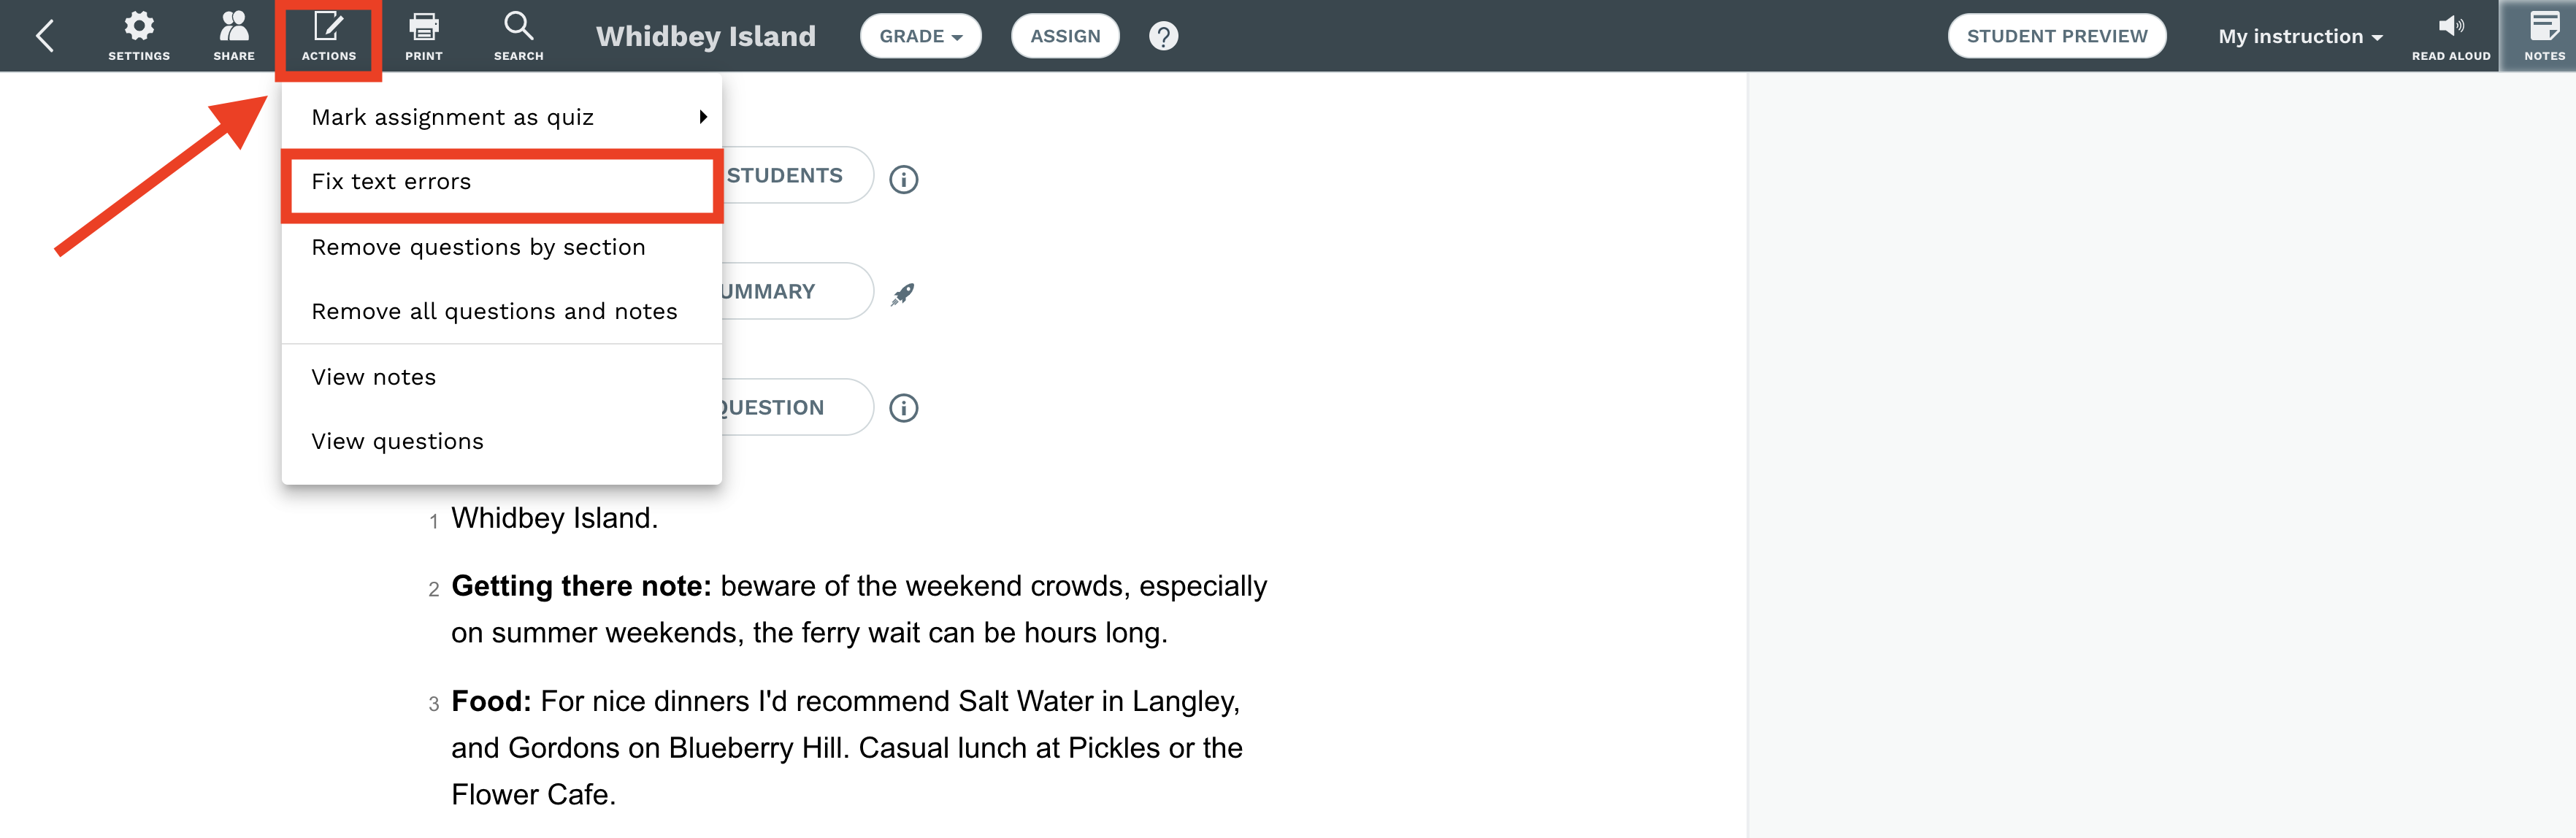The height and width of the screenshot is (838, 2576).
Task: Toggle the Read Aloud speaker icon
Action: [x=2450, y=26]
